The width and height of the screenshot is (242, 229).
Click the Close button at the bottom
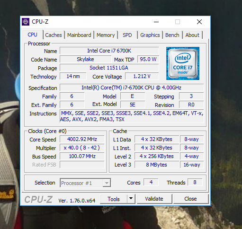click(190, 199)
